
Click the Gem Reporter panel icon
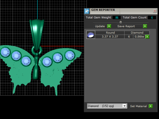[87, 11]
